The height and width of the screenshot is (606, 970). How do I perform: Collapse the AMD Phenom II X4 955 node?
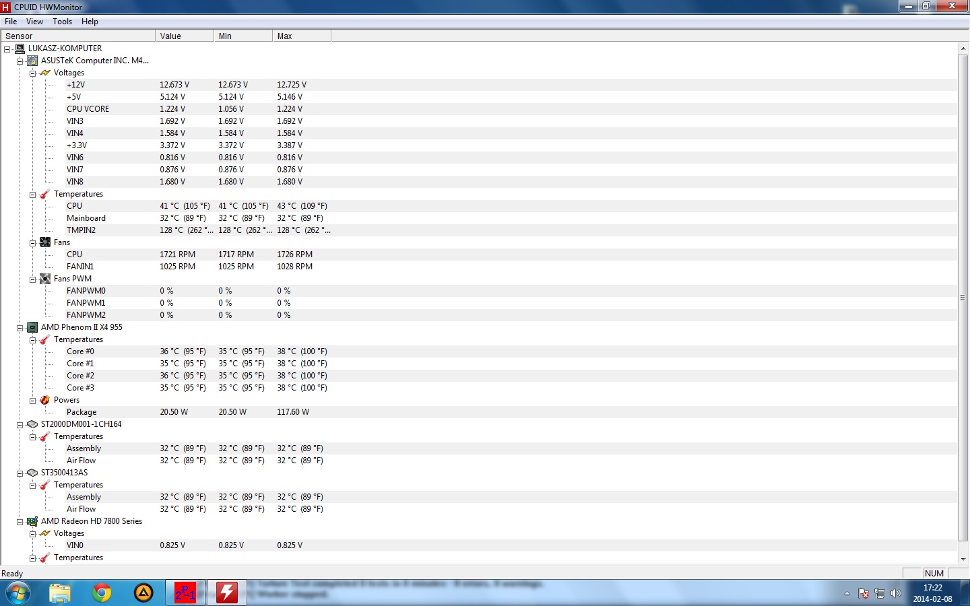pyautogui.click(x=20, y=328)
